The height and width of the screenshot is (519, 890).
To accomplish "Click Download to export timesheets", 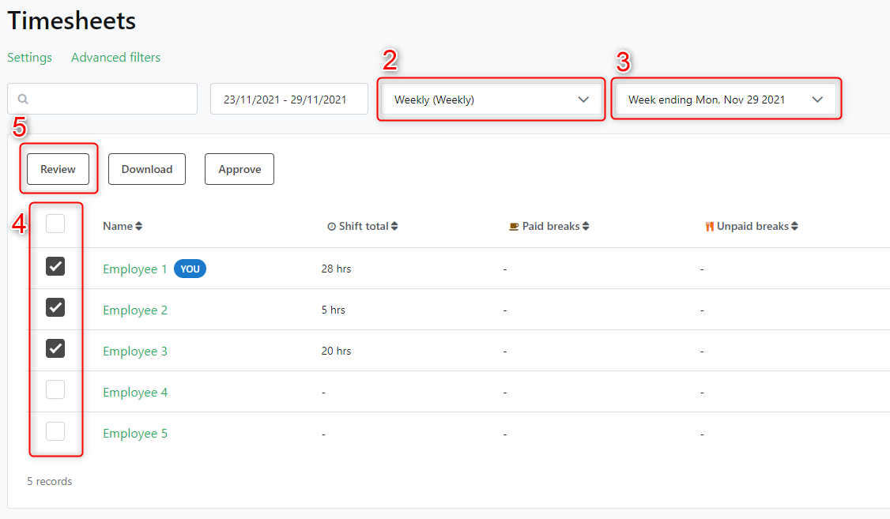I will click(146, 168).
